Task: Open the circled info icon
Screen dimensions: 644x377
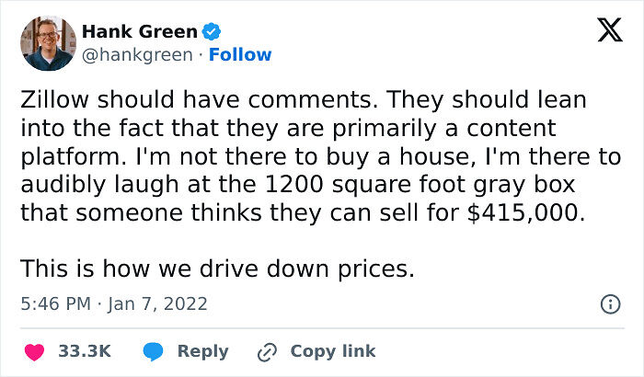Action: (608, 303)
